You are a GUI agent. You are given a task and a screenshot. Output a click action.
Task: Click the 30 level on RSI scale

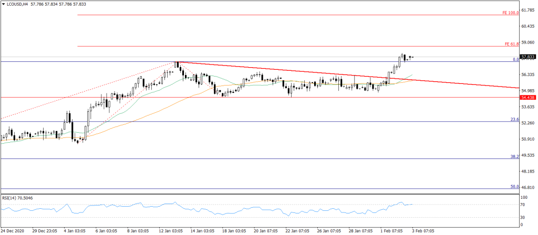point(522,217)
